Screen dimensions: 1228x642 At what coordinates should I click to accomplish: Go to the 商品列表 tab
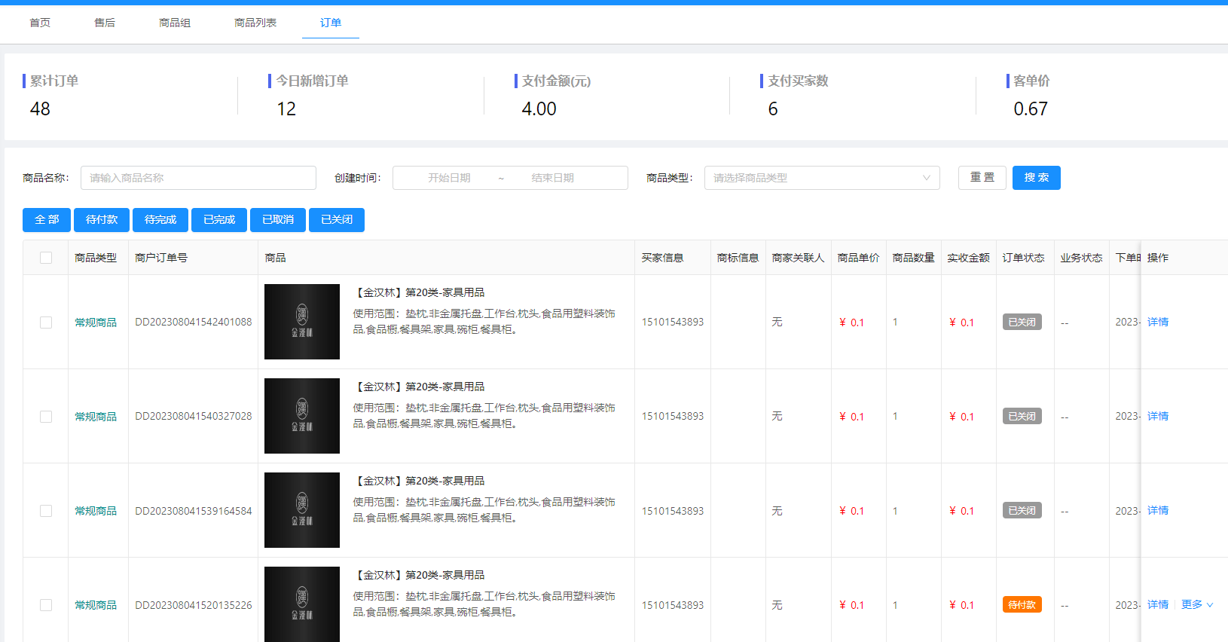(255, 23)
